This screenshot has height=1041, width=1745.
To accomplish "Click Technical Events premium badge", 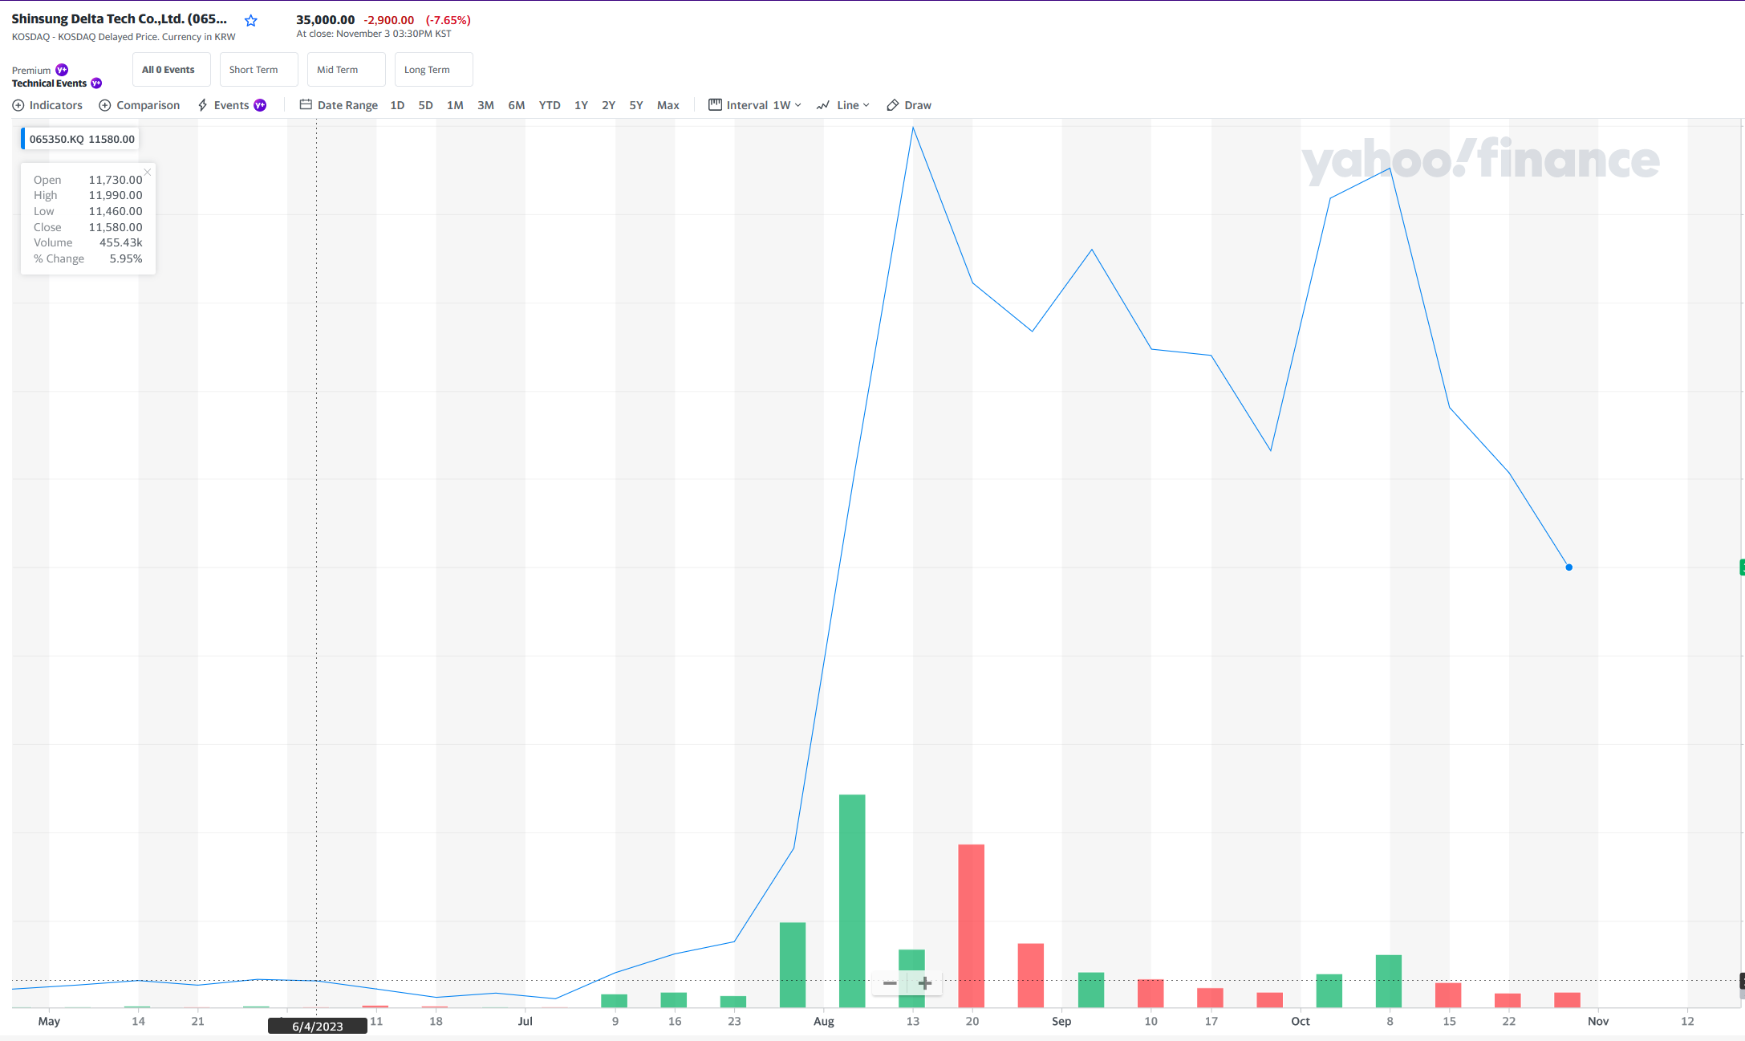I will [x=96, y=83].
